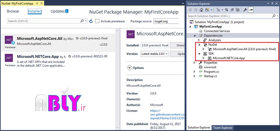Image resolution: width=280 pixels, height=131 pixels.
Task: Click the Microsoft.NETCore.App .NET package icon
Action: (9, 58)
